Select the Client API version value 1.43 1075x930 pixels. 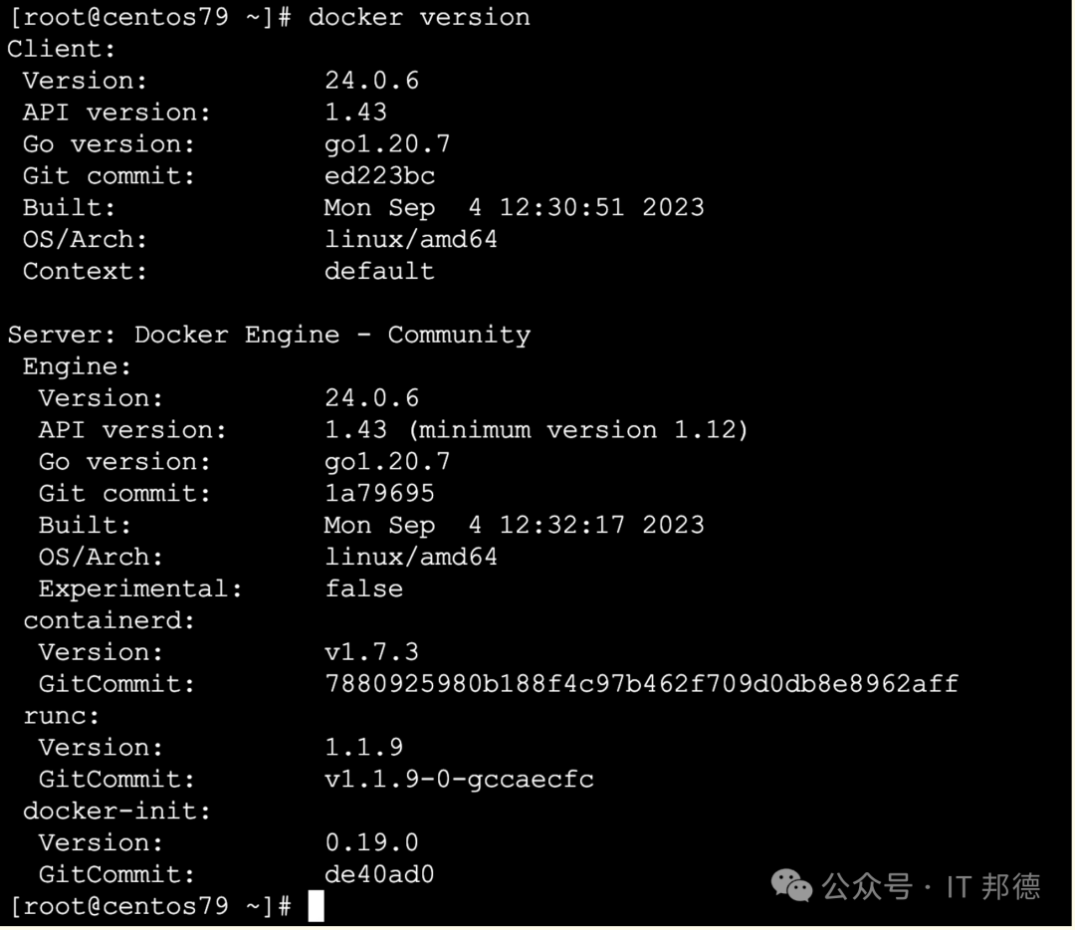[x=355, y=112]
